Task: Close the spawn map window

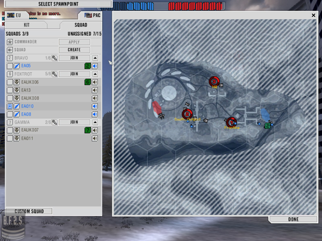Action: click(x=314, y=15)
